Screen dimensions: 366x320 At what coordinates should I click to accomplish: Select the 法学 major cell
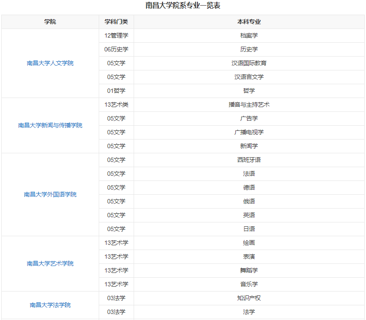pyautogui.click(x=249, y=312)
